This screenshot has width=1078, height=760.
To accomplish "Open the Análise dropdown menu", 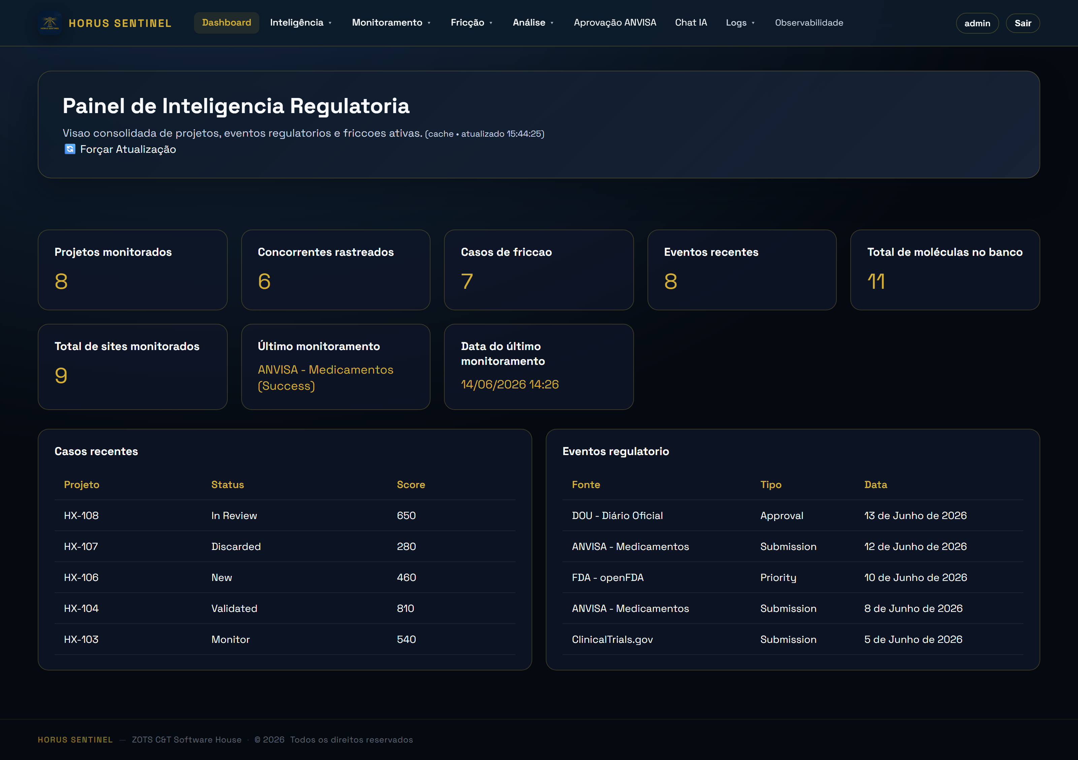I will click(x=533, y=23).
